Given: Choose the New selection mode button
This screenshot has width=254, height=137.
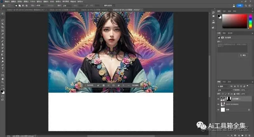Looking at the screenshot, I should coord(16,5).
